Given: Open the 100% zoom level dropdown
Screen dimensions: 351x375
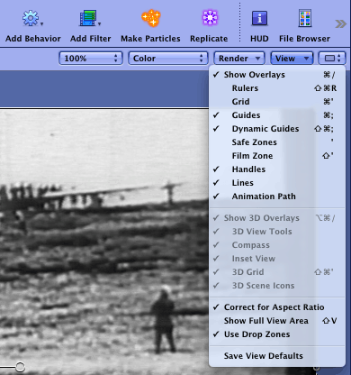Looking at the screenshot, I should pos(91,58).
